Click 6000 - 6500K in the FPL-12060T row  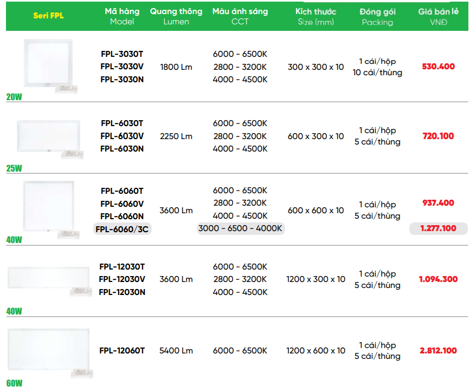point(240,351)
